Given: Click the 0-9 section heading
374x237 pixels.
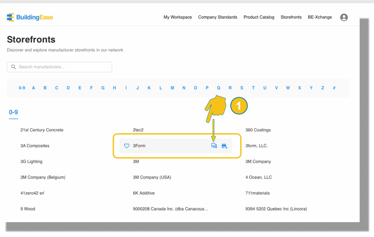Looking at the screenshot, I should coord(14,112).
